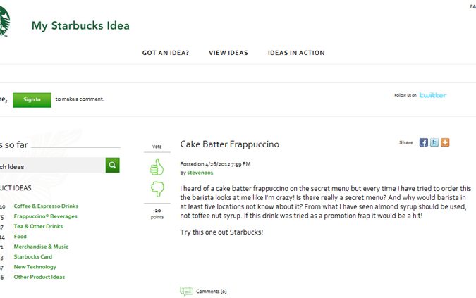This screenshot has width=476, height=298.
Task: Vote thumbs down on the idea
Action: pos(157,190)
